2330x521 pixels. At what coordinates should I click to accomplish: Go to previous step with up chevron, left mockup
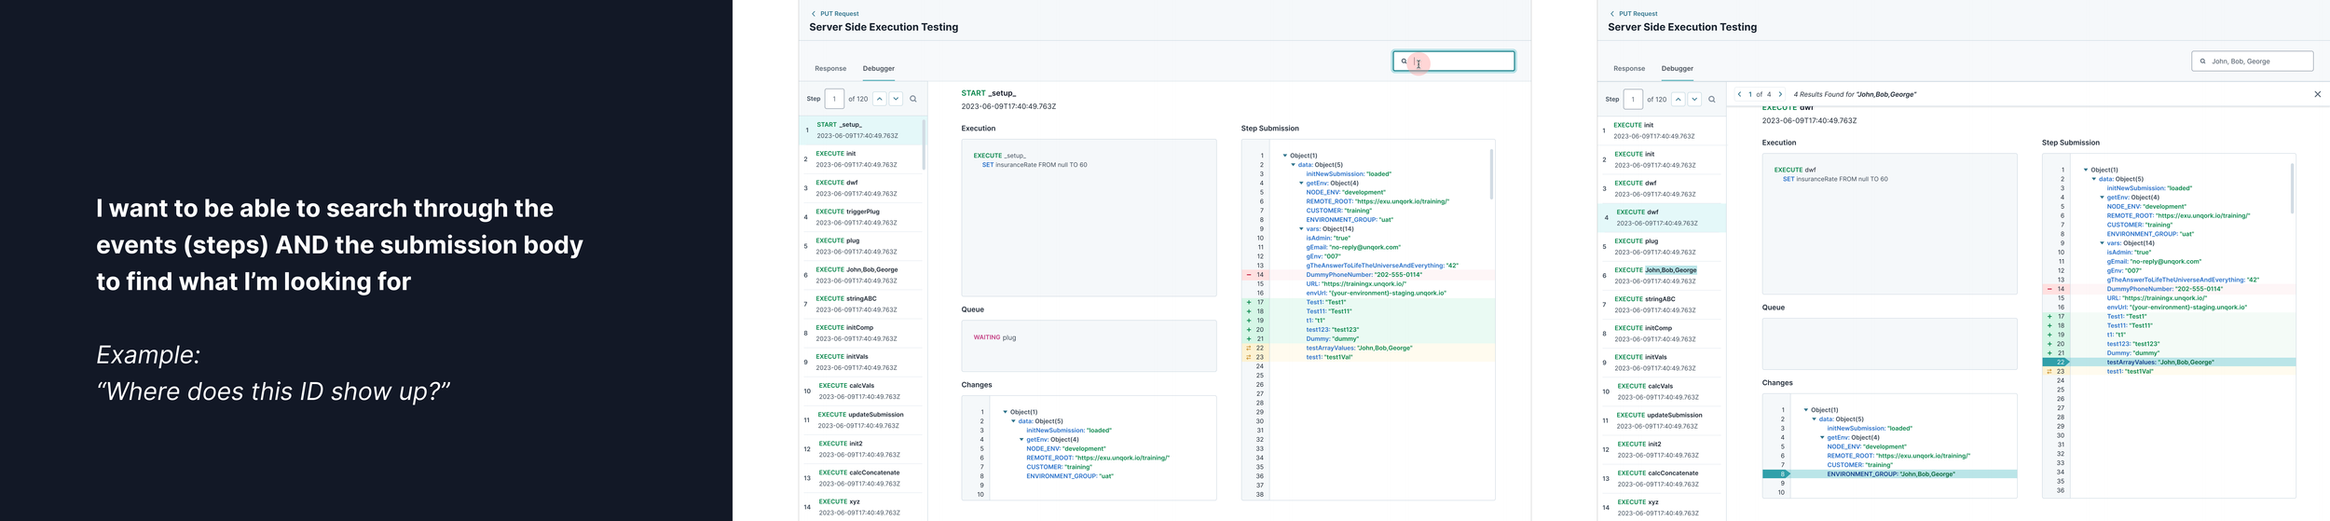[879, 99]
